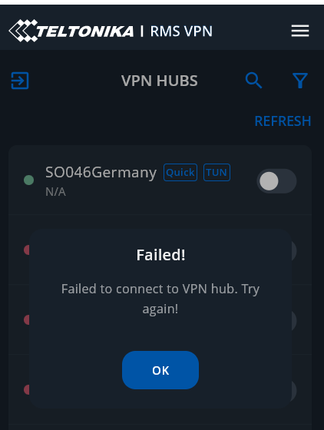Click the Quick badge on SO046Germany

(180, 173)
